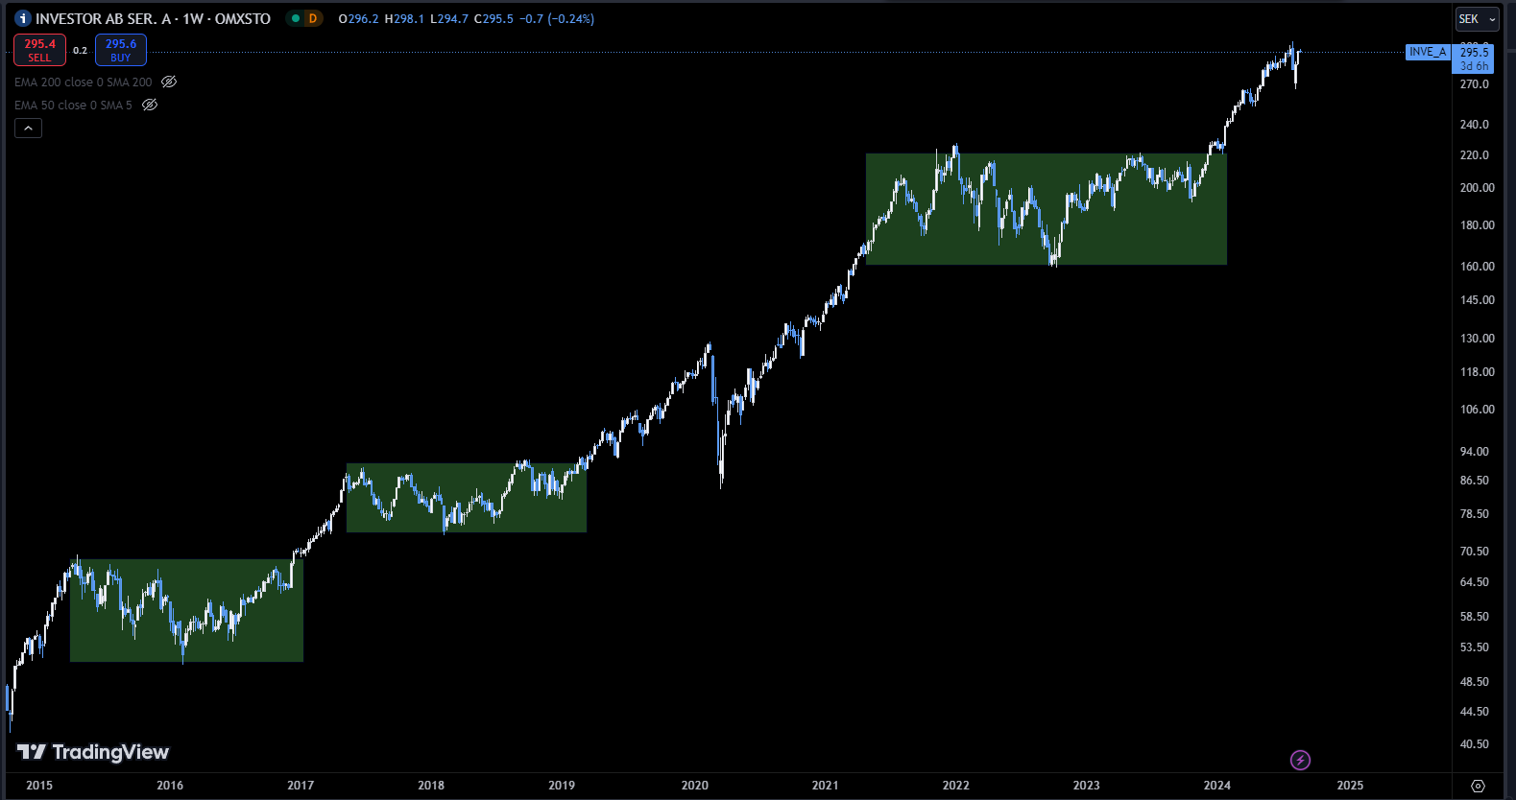Click the 40.50 price scale label

[1475, 744]
